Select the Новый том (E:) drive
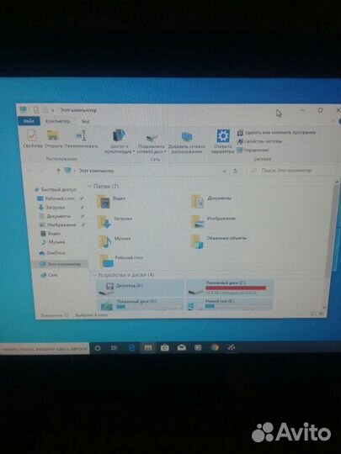 coord(230,304)
